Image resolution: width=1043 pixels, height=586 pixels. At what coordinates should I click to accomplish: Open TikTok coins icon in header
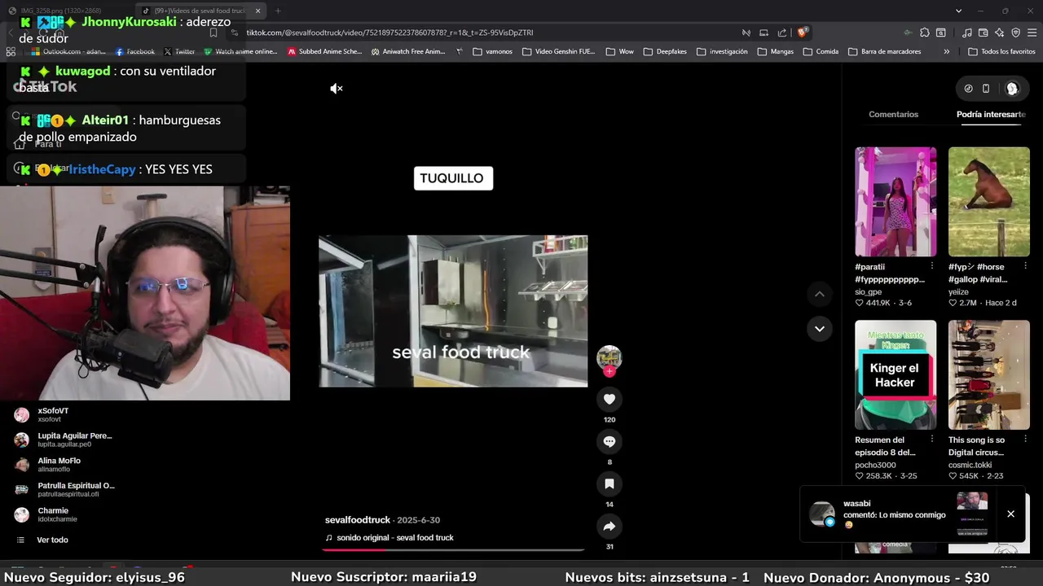point(968,89)
